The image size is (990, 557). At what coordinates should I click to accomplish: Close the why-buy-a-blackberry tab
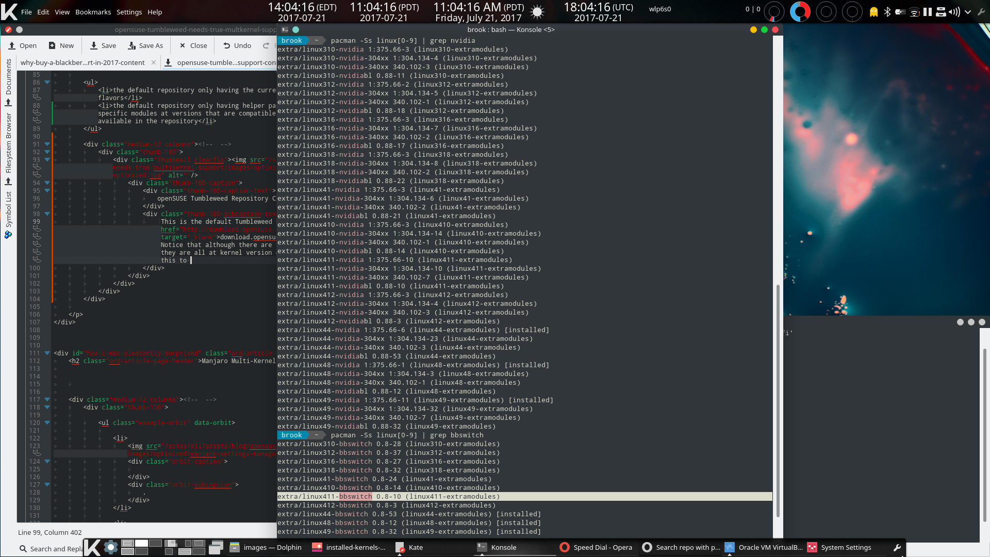click(x=154, y=62)
